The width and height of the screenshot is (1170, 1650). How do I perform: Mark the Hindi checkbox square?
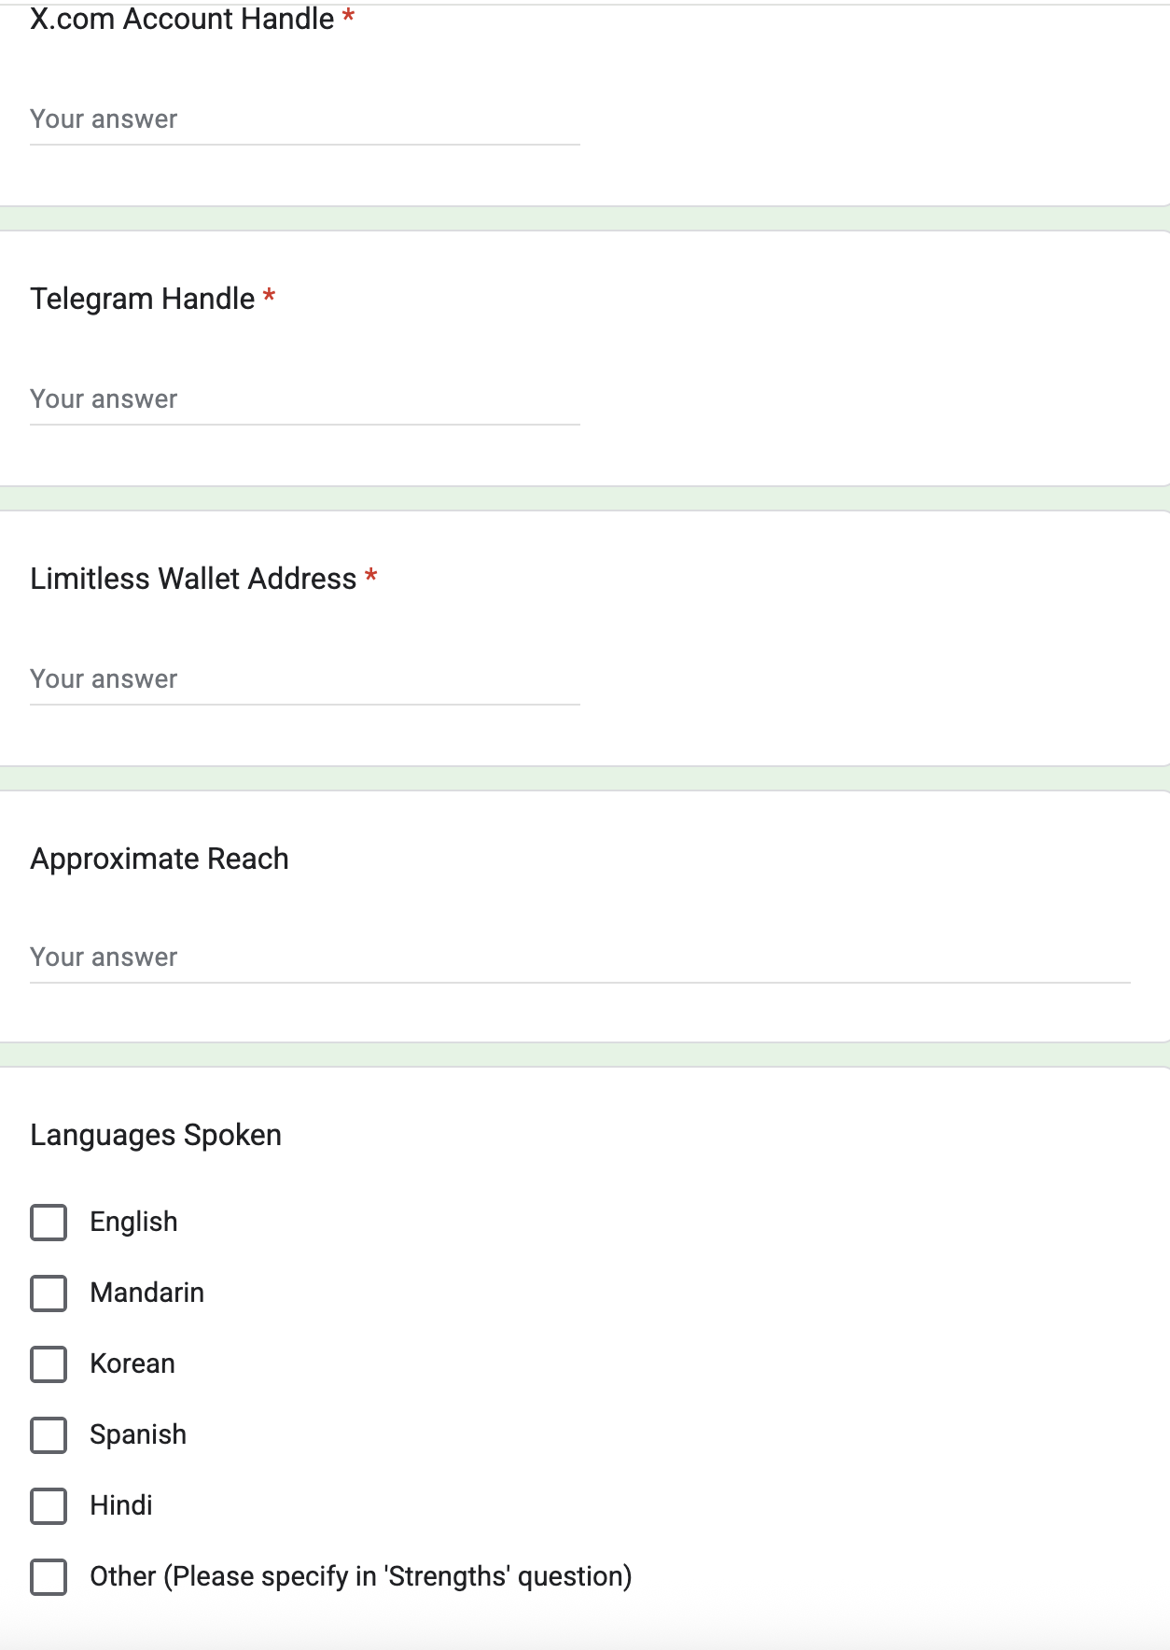[x=49, y=1506]
